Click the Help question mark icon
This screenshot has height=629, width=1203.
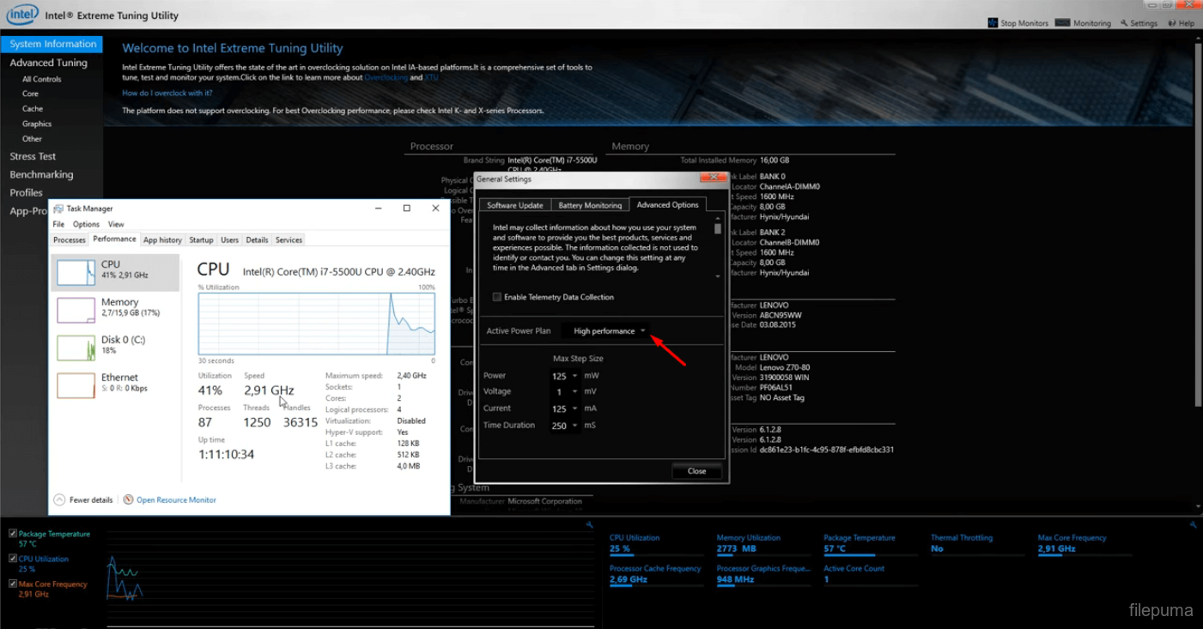pos(1172,23)
